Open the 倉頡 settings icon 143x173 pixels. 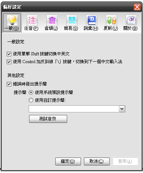pos(52,20)
